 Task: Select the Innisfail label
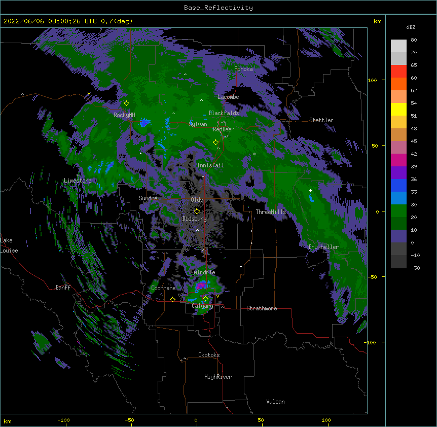click(x=210, y=165)
